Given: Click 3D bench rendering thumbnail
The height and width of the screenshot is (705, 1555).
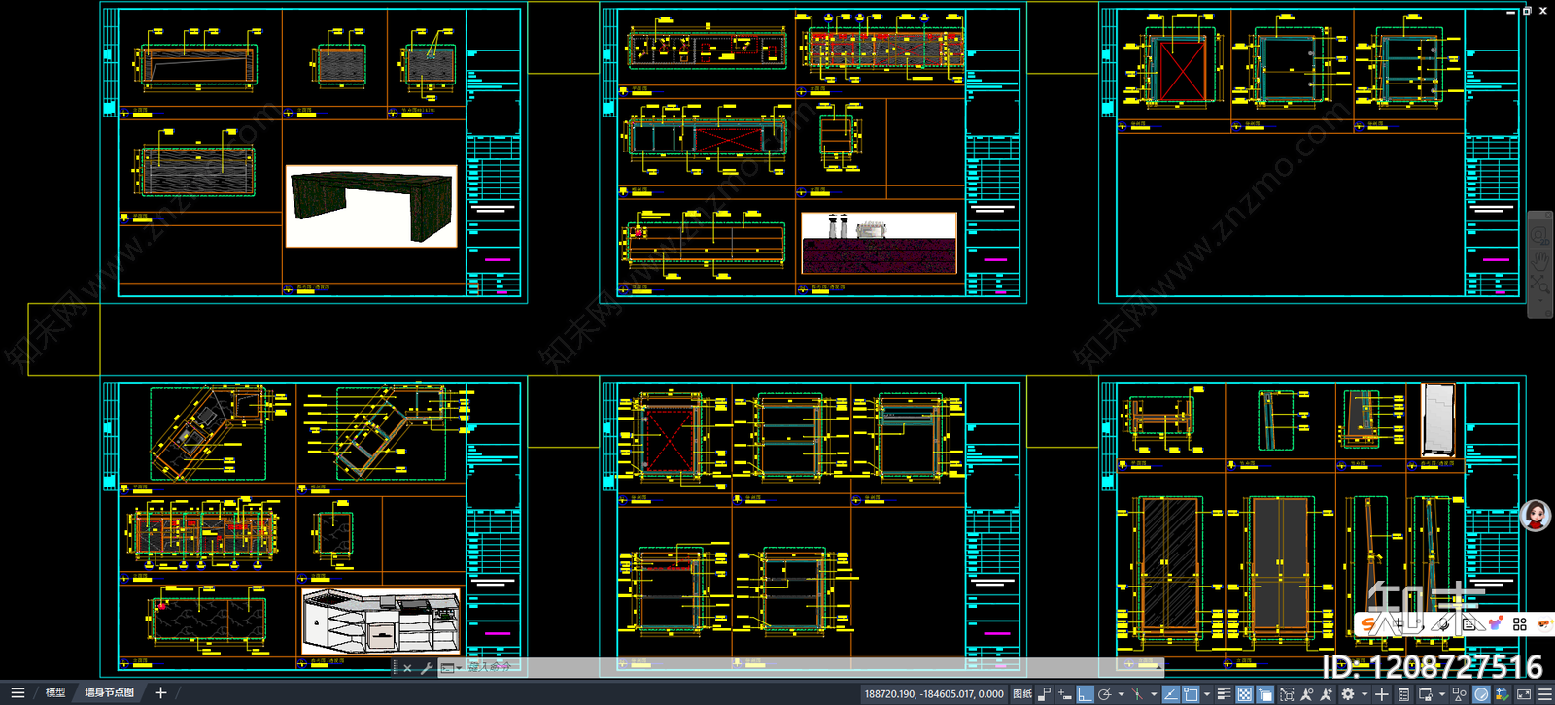Looking at the screenshot, I should click(x=371, y=206).
